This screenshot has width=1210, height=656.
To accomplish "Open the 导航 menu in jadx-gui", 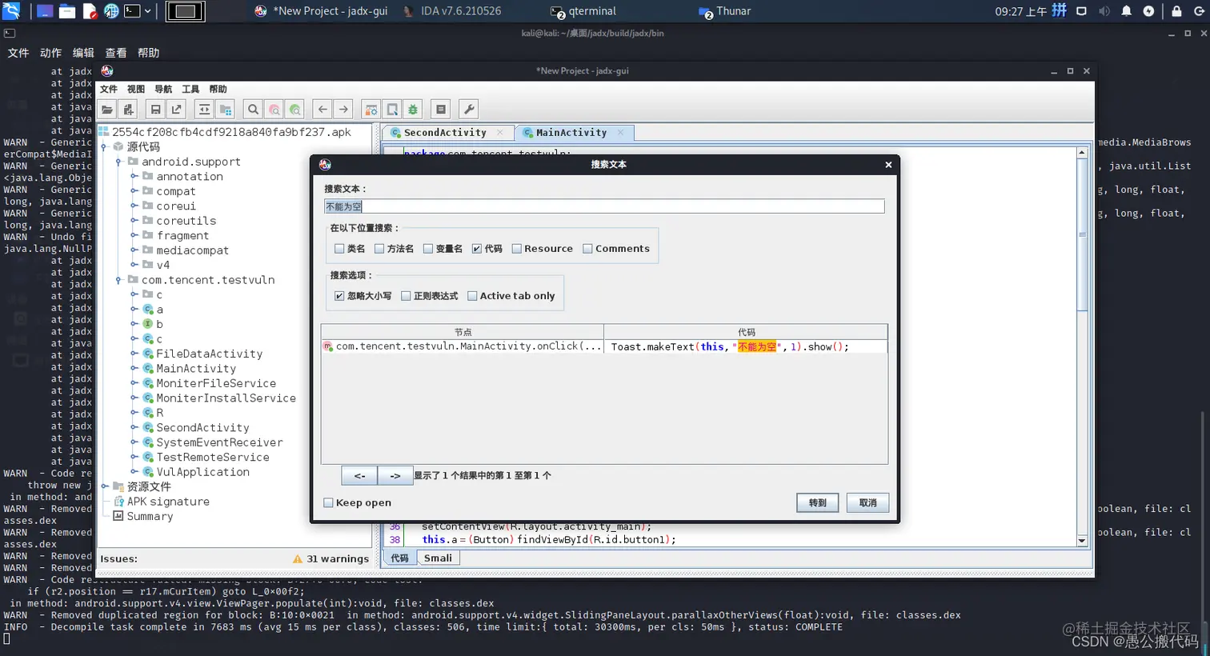I will click(x=163, y=90).
